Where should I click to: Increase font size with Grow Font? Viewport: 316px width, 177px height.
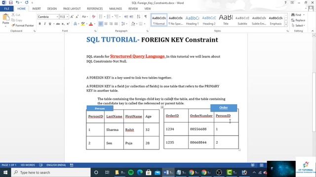coord(72,17)
